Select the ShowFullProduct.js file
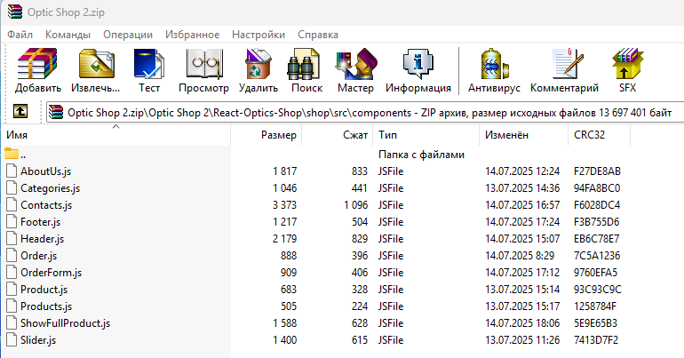The height and width of the screenshot is (358, 684). pos(65,323)
